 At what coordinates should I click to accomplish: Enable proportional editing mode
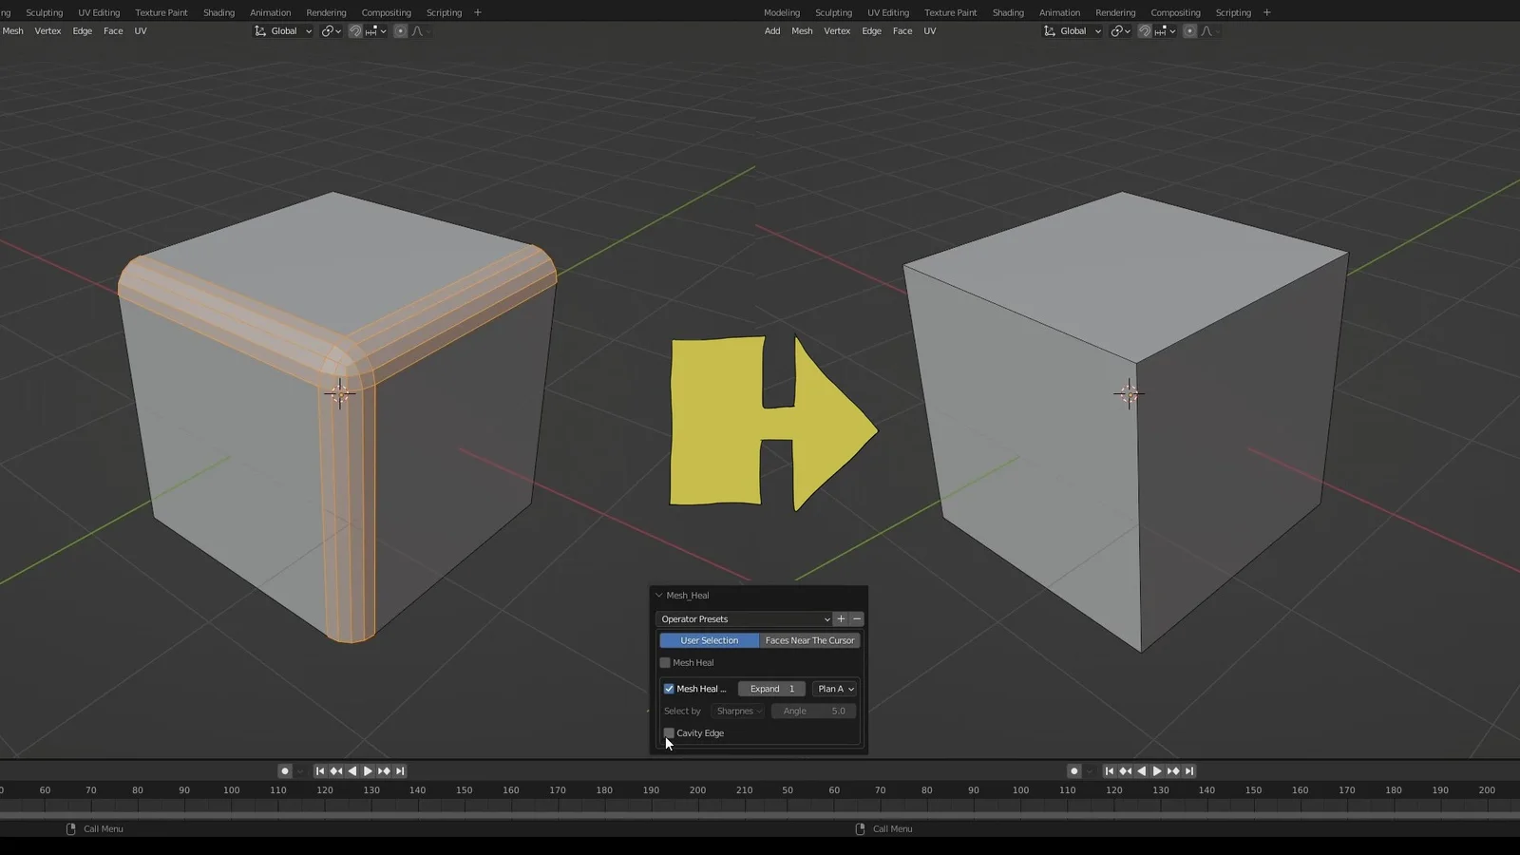point(400,30)
